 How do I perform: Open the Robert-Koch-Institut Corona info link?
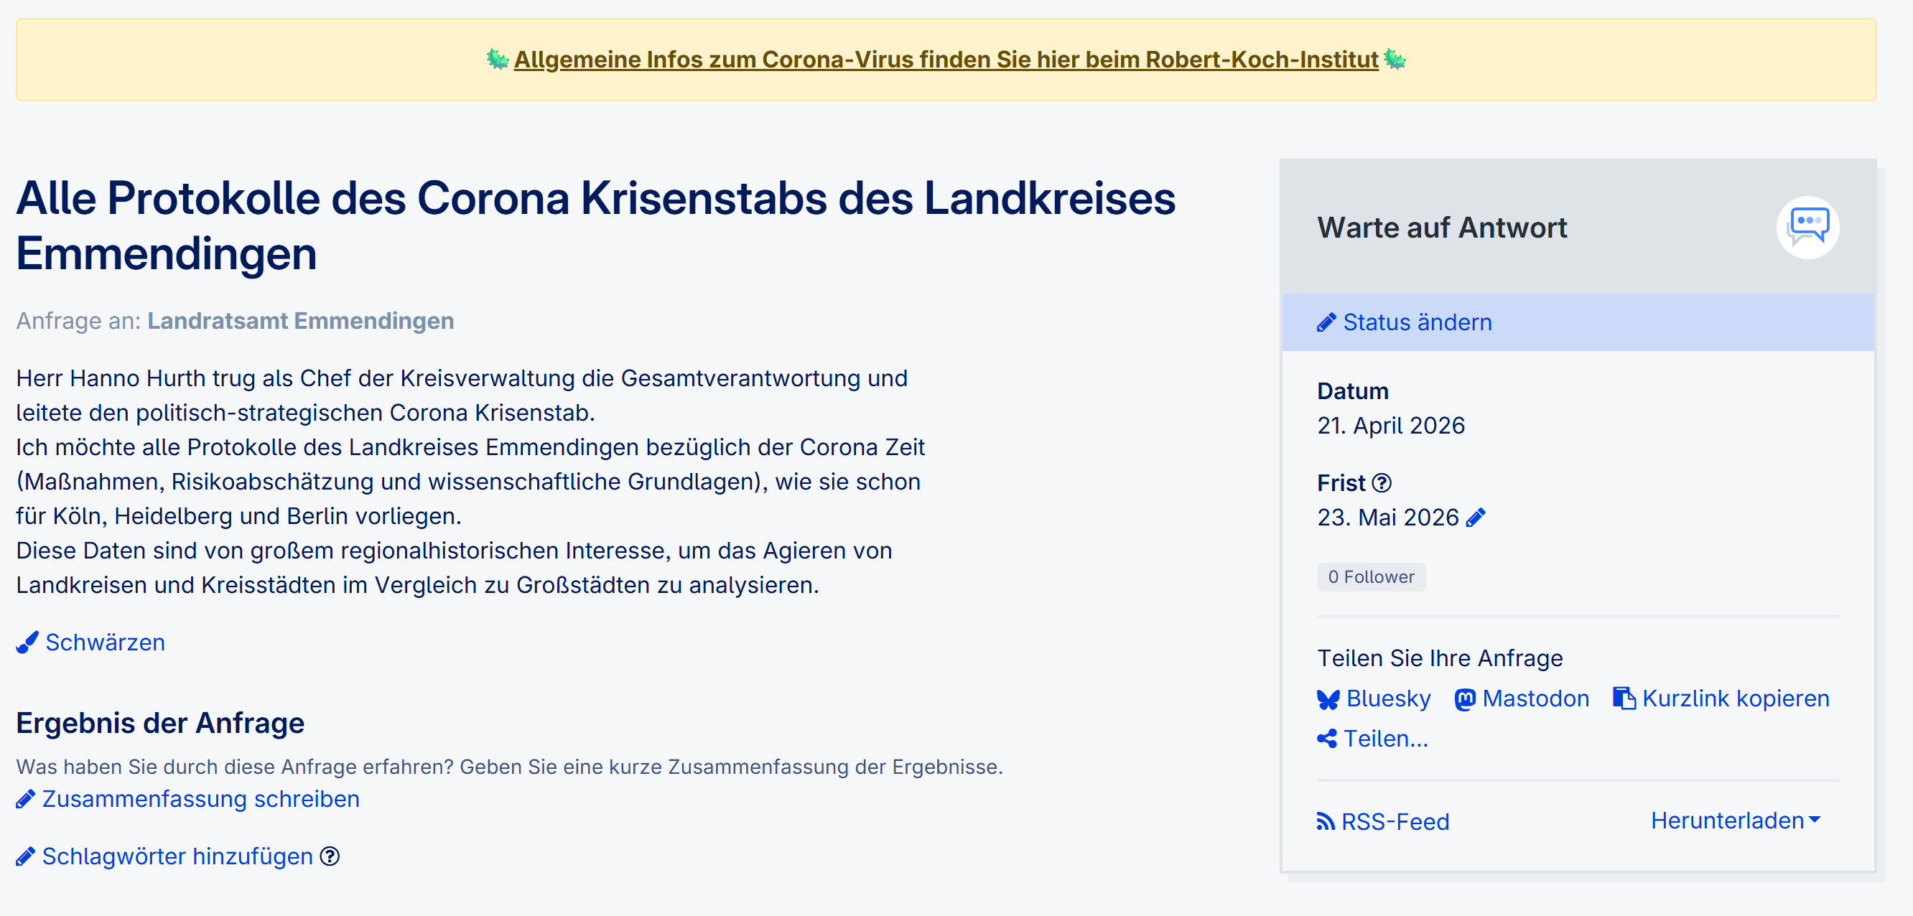coord(945,60)
